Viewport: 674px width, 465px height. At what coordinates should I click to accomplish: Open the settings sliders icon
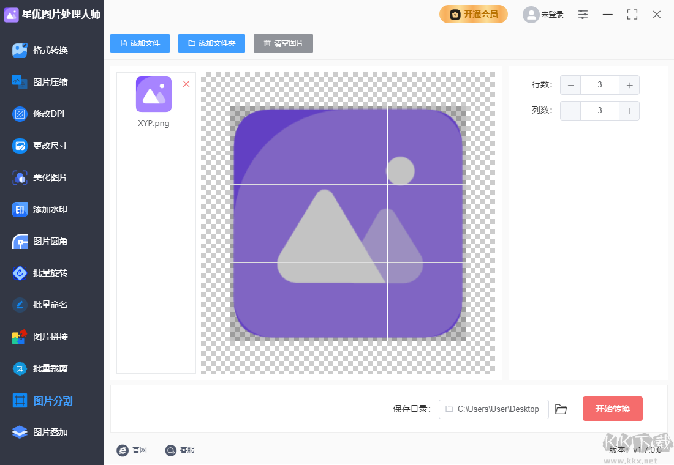(x=583, y=15)
